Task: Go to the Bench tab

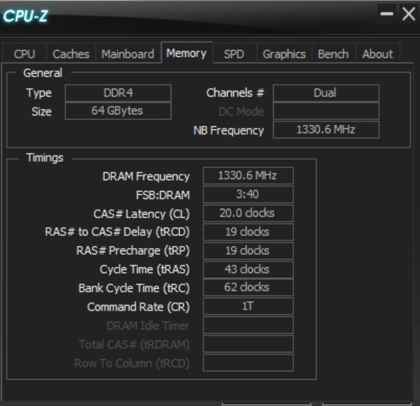Action: coord(333,54)
